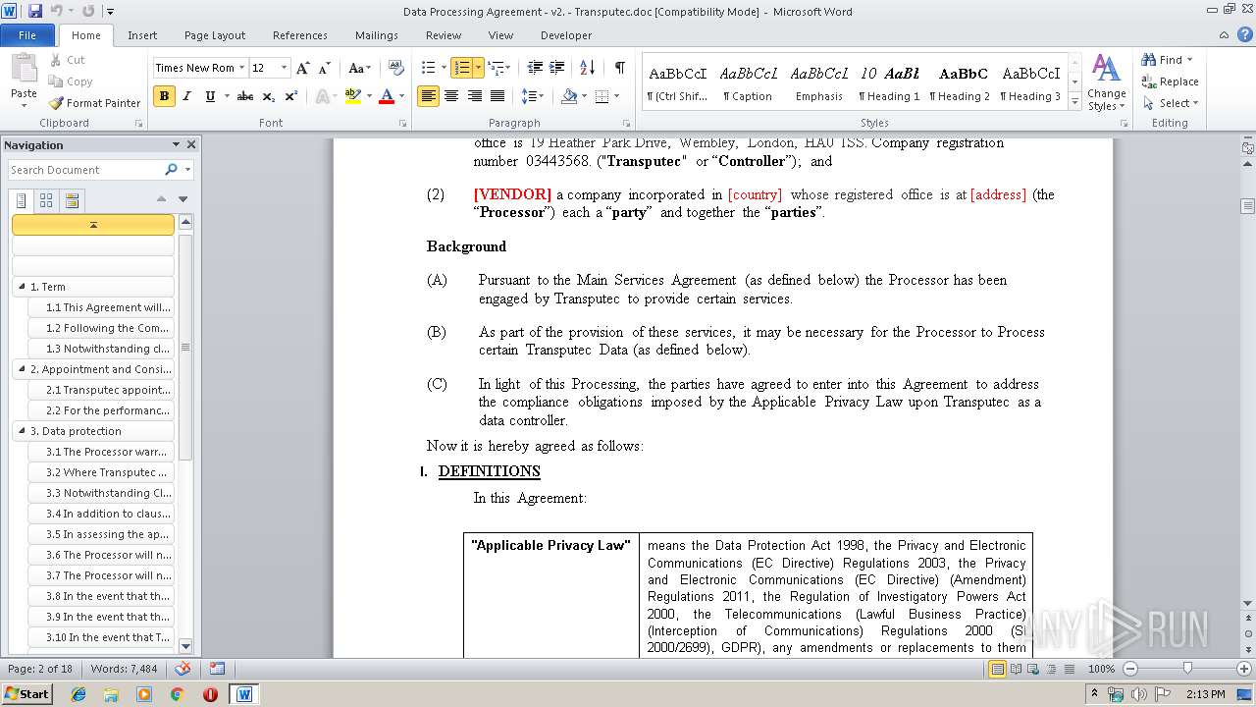This screenshot has width=1256, height=707.
Task: Toggle Superscript formatting
Action: click(x=291, y=96)
